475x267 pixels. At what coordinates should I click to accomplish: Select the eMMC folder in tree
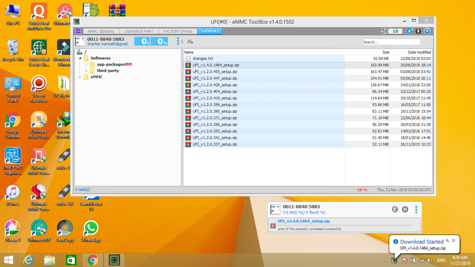(96, 77)
